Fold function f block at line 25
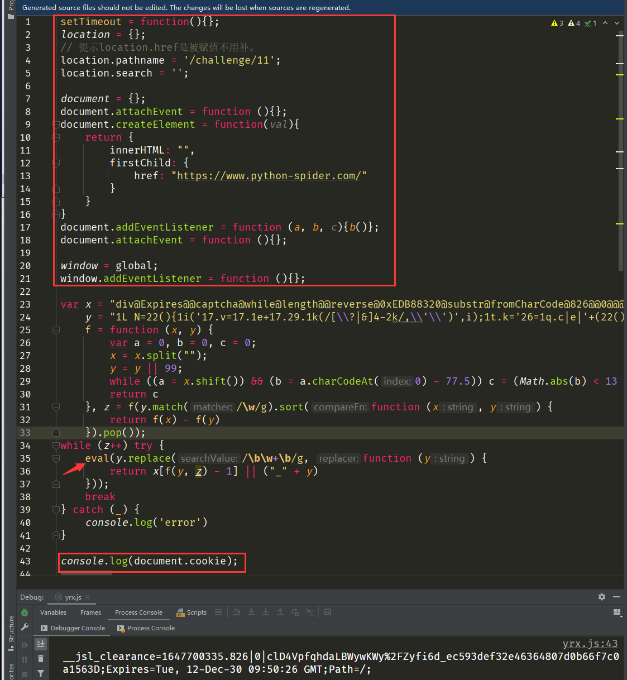Screen dimensions: 627x680 56,330
